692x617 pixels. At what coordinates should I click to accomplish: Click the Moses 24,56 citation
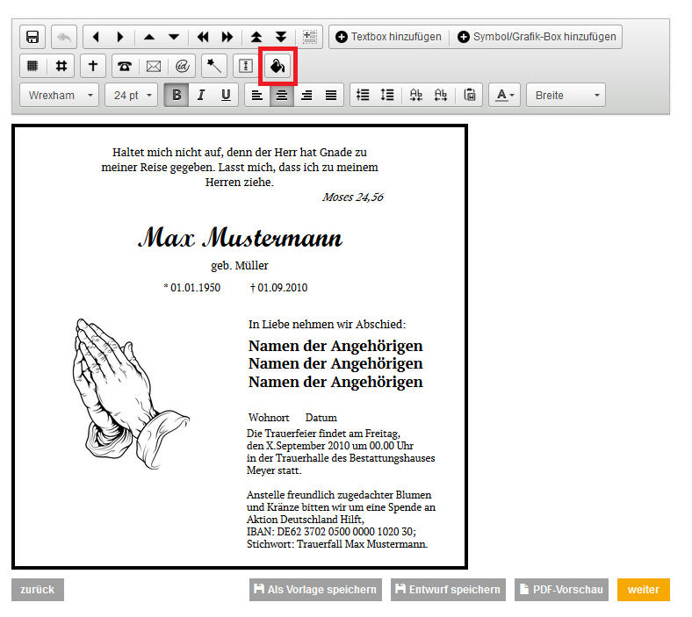[x=353, y=197]
